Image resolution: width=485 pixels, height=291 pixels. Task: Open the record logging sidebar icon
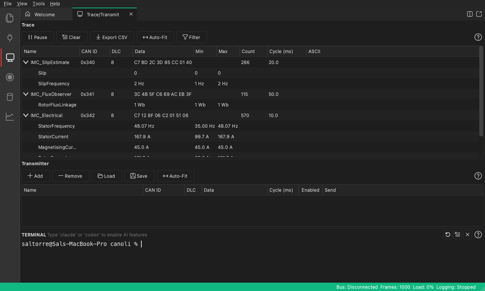pos(10,77)
